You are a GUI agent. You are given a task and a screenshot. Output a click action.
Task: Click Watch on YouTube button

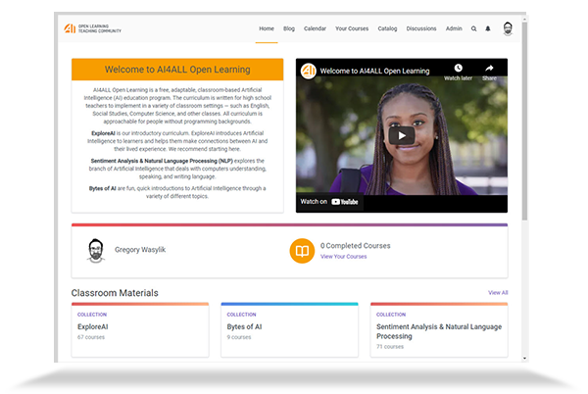[x=329, y=202]
